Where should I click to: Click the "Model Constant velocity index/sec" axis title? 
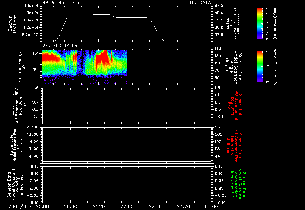pos(15,184)
